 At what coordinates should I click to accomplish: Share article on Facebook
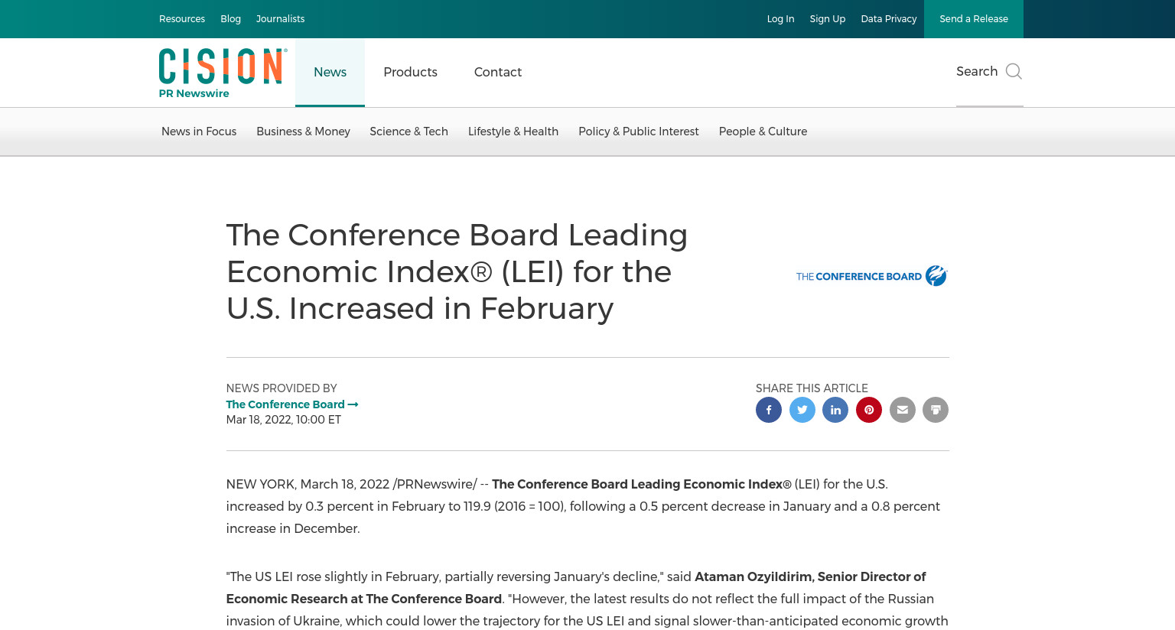pyautogui.click(x=769, y=410)
